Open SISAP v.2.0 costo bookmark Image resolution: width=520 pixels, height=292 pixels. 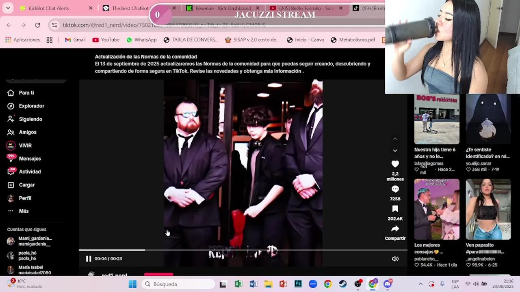tap(252, 40)
